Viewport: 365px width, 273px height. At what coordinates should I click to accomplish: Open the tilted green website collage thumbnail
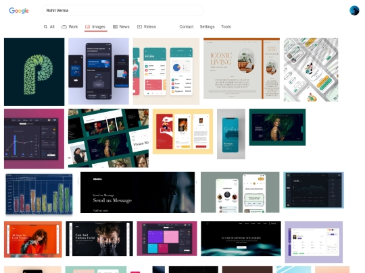(x=108, y=138)
